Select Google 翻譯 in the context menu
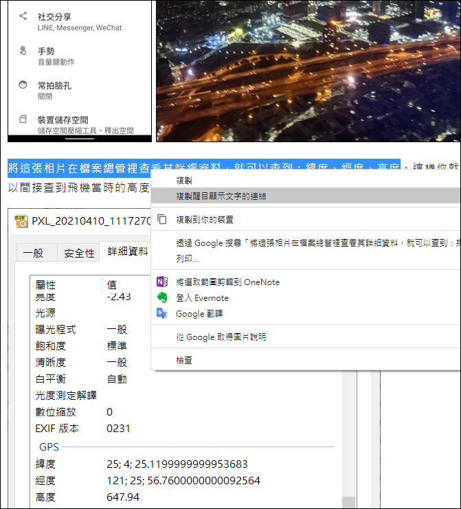 click(306, 314)
